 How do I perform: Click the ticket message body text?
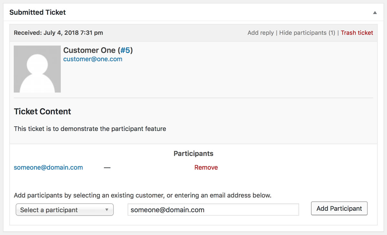(90, 129)
